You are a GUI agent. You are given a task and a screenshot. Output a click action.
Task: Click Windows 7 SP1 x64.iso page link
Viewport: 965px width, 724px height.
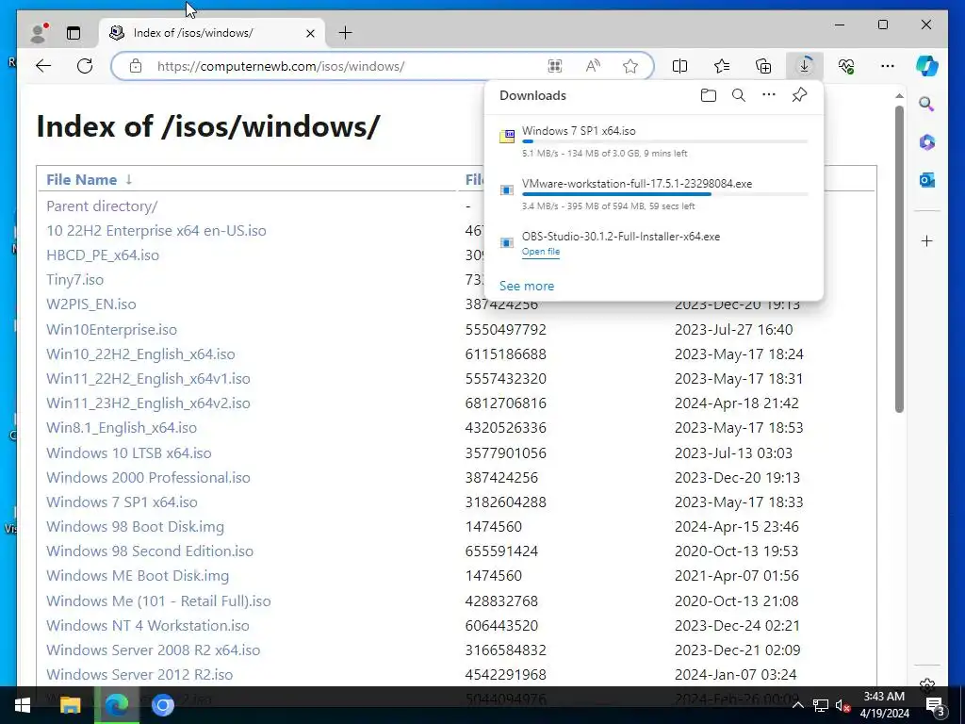tap(122, 502)
